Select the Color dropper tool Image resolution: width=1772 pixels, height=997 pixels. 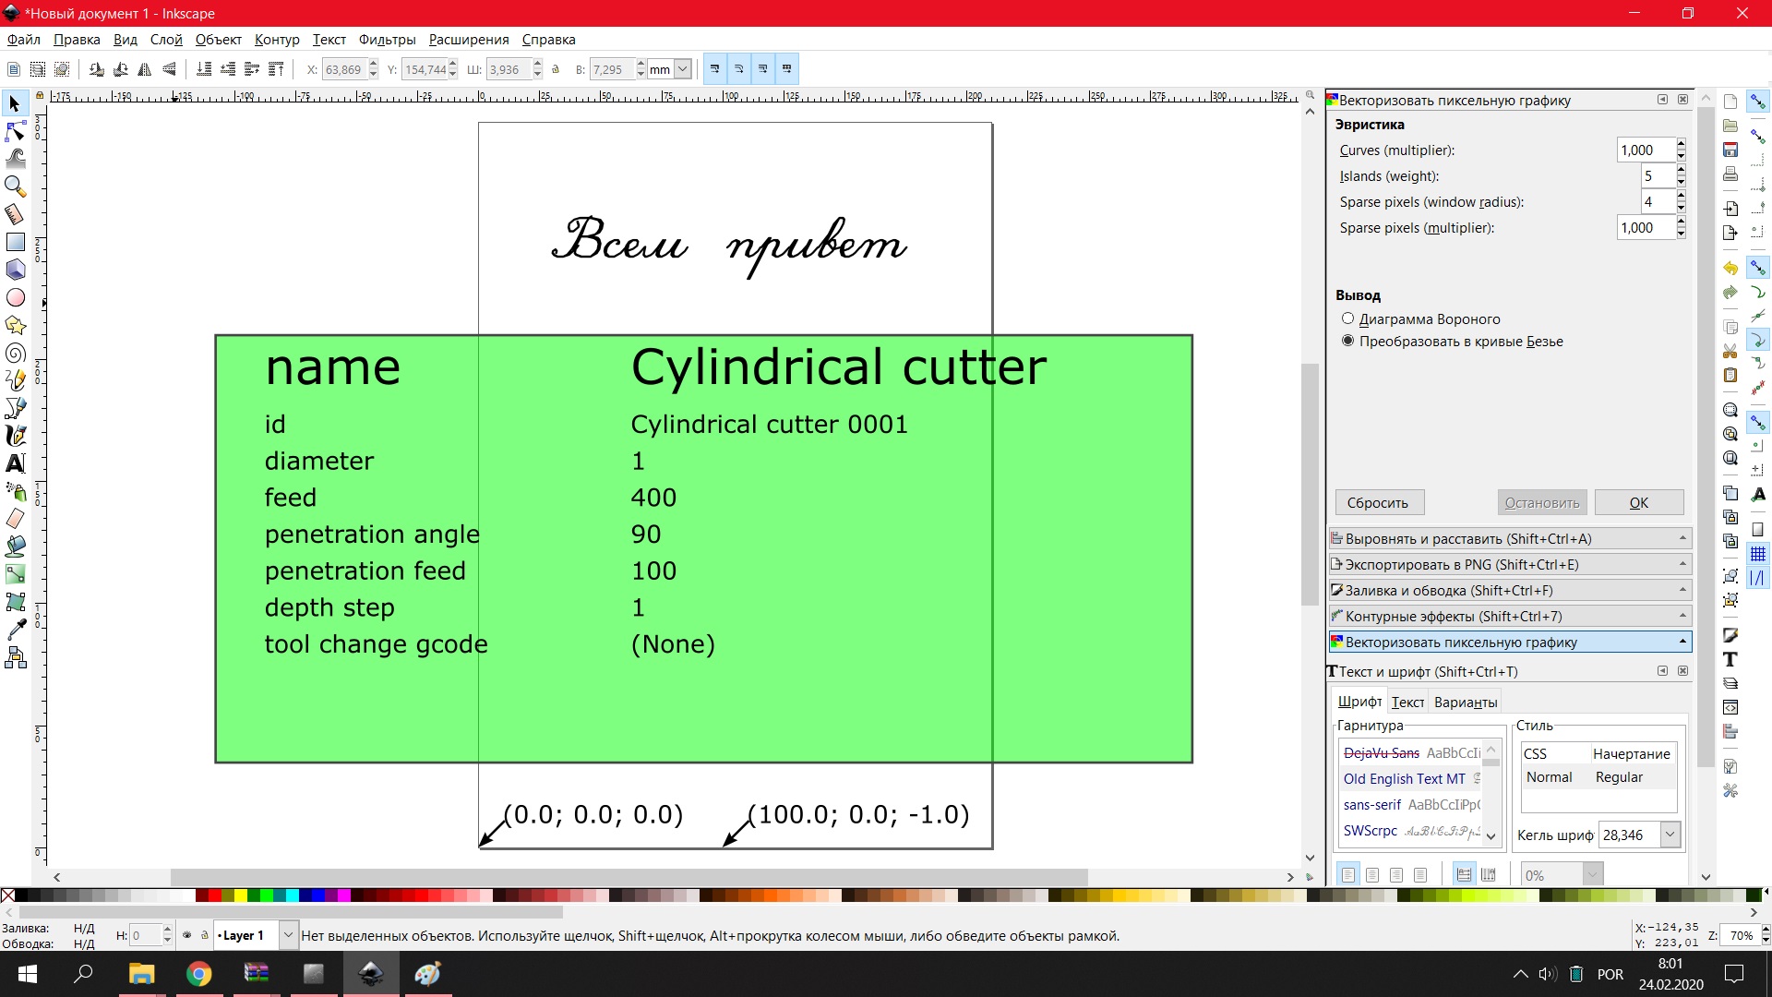coord(16,630)
